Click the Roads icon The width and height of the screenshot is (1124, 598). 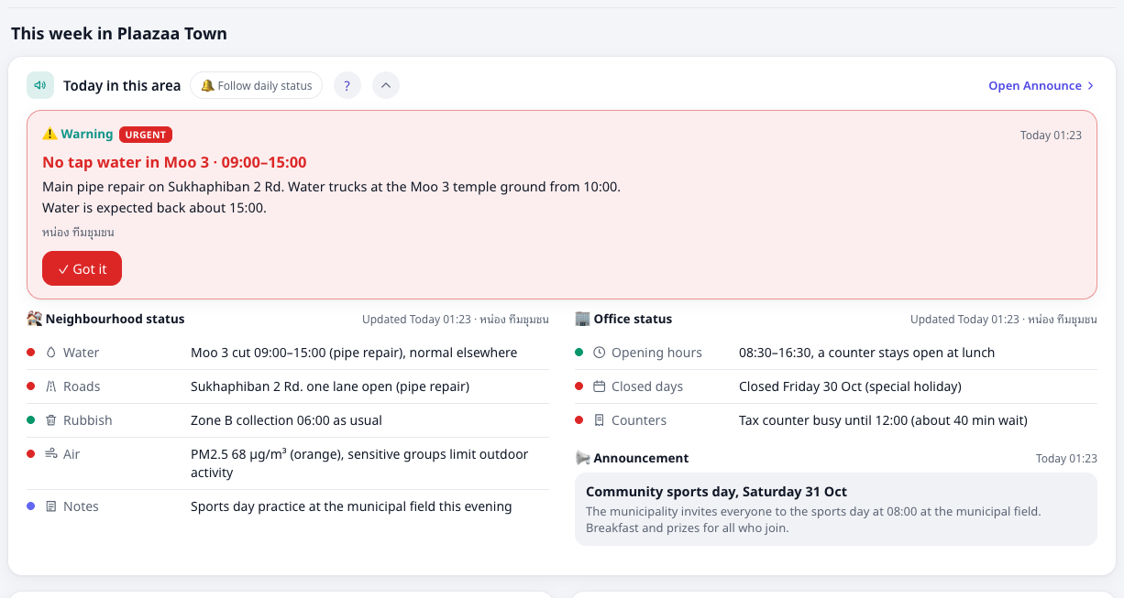[x=50, y=386]
